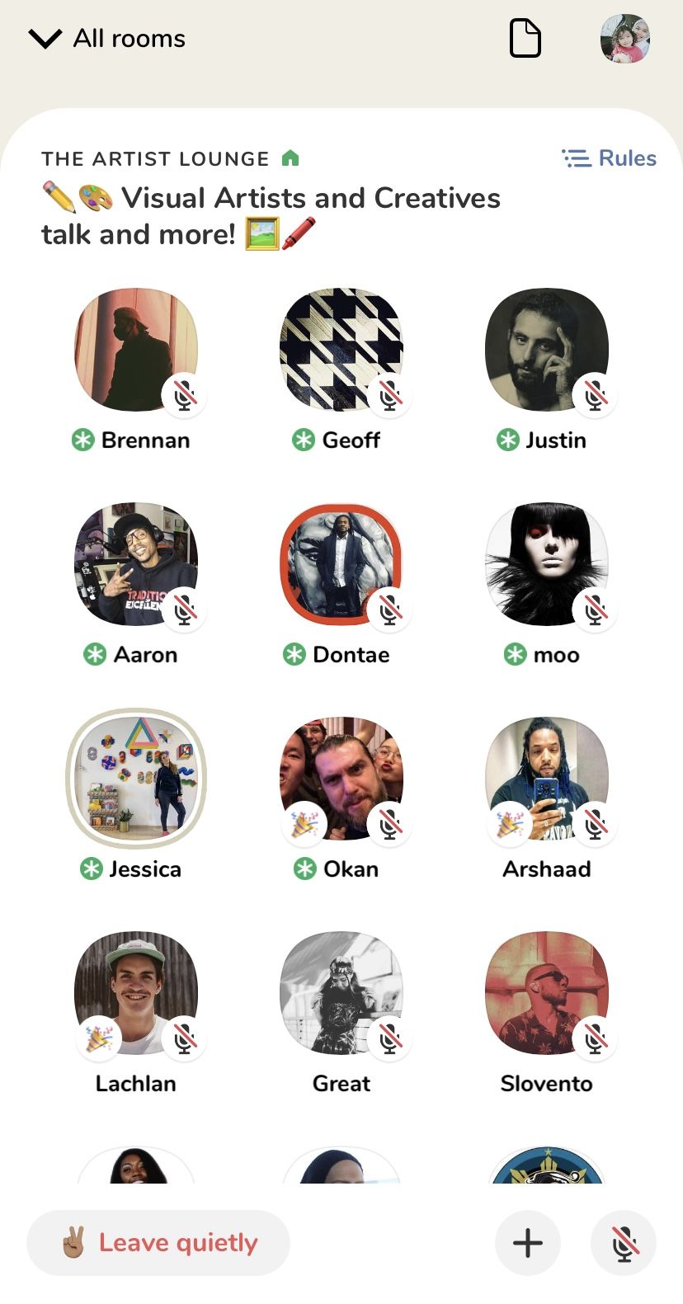This screenshot has height=1304, width=683.
Task: Open Jessica's speaker profile
Action: coord(136,779)
